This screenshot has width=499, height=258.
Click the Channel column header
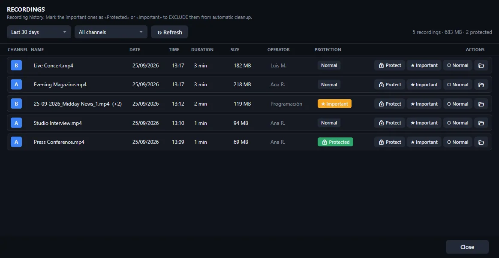coord(18,50)
